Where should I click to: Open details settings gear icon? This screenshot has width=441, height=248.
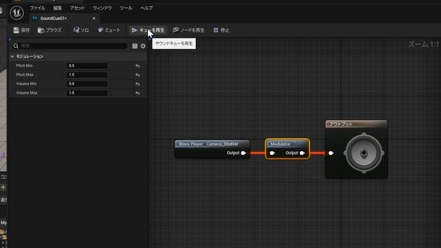tap(143, 46)
